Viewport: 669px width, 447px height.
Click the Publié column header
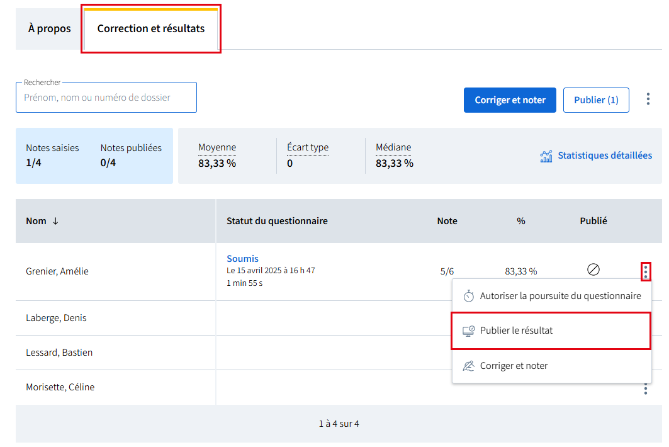[x=593, y=221]
